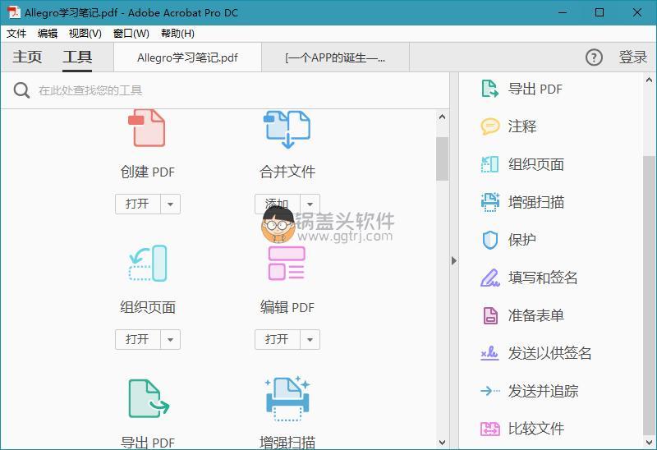The height and width of the screenshot is (450, 657).
Task: Click the tools panel scrollbar thumb
Action: point(442,158)
